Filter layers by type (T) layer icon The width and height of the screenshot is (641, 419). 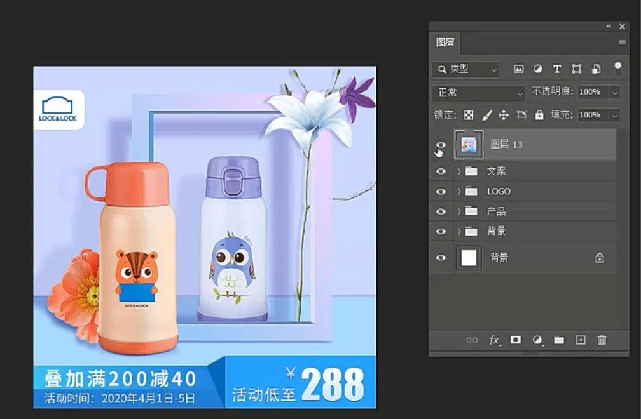557,69
